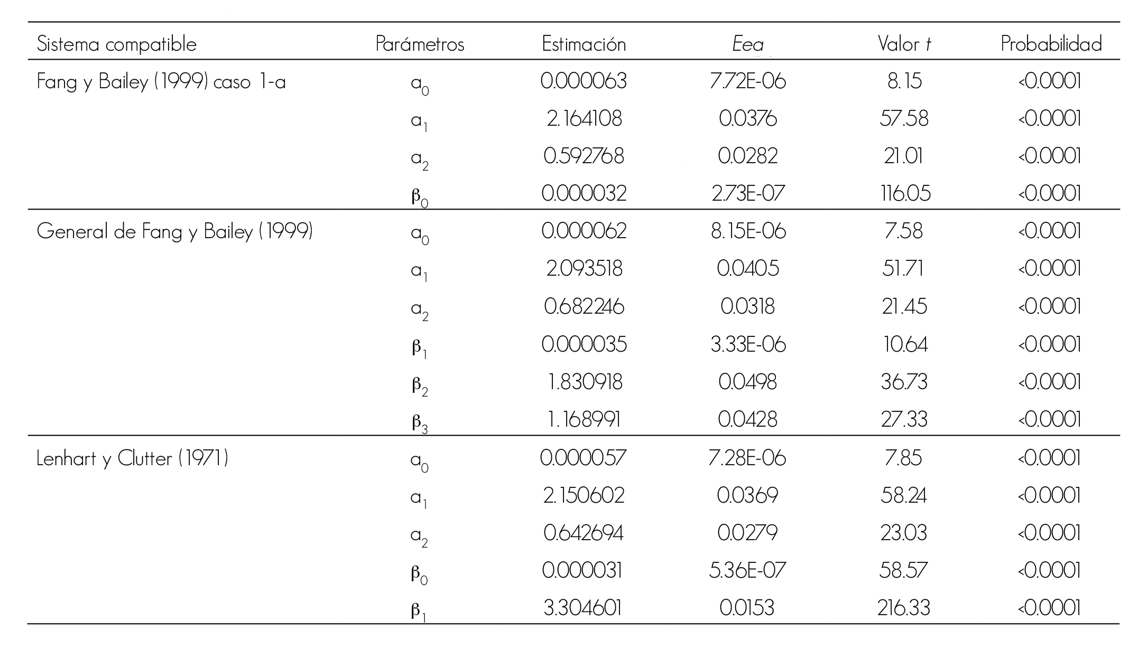Click the 'Parámetros' column header
The height and width of the screenshot is (651, 1139).
pos(420,44)
